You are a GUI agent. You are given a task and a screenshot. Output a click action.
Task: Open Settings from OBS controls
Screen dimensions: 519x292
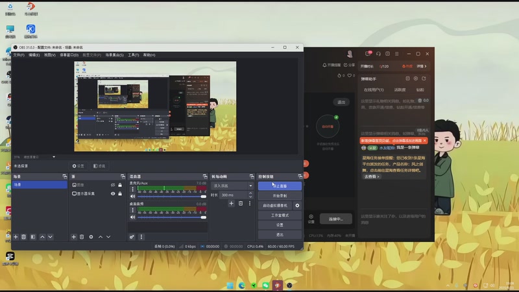click(280, 225)
